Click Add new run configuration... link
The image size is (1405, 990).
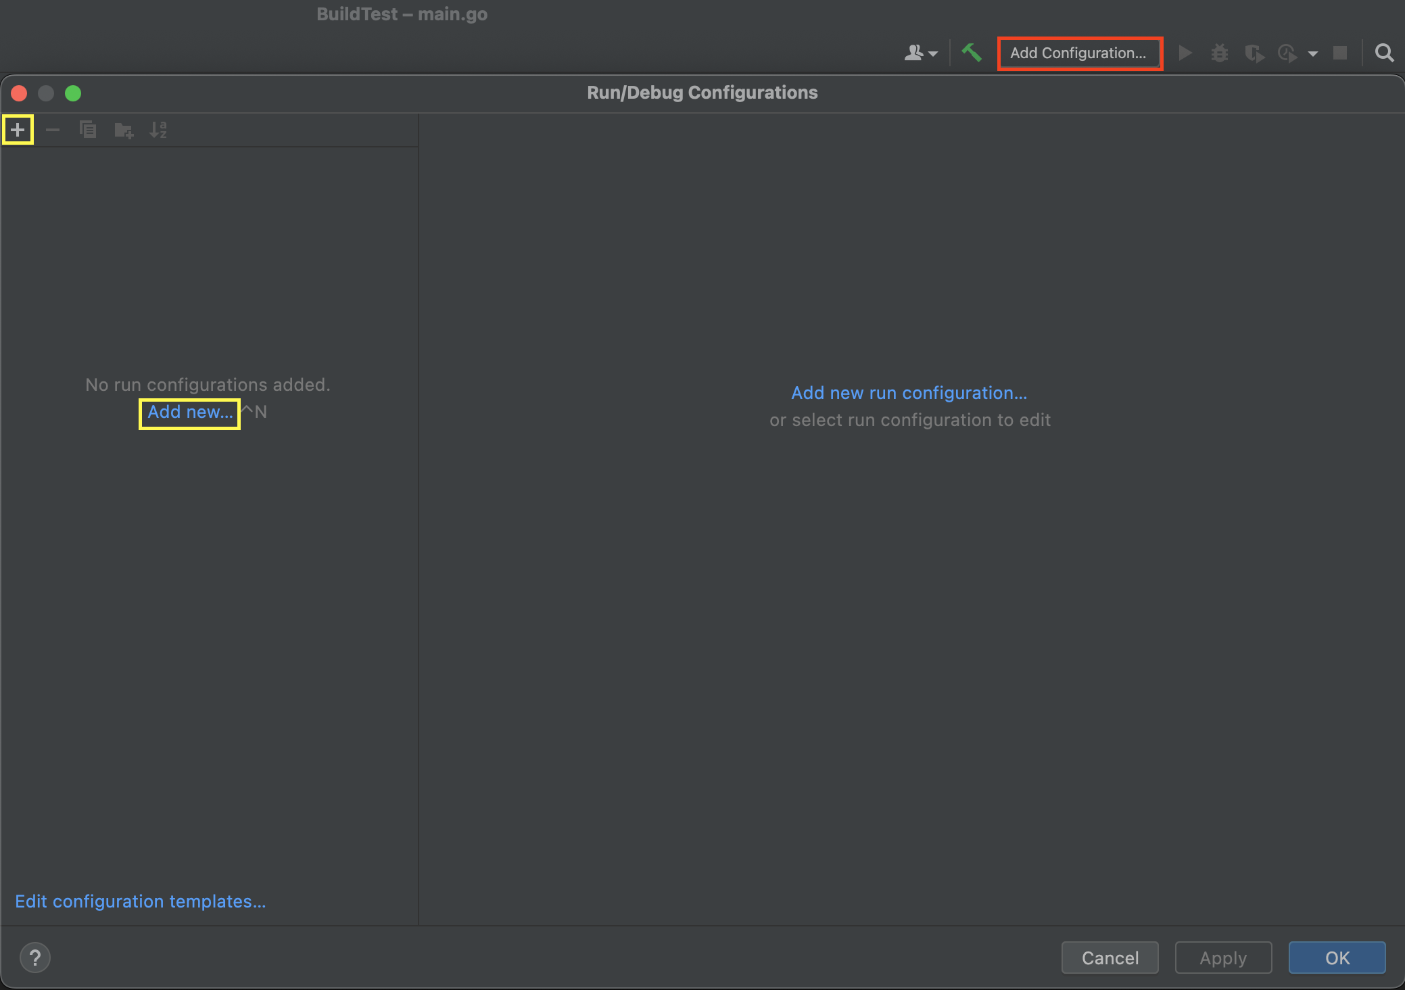[909, 393]
